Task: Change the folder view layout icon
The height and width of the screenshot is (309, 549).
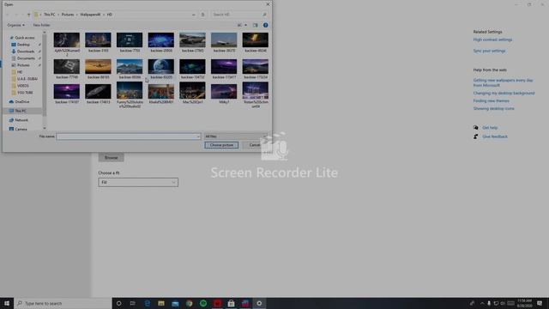Action: (x=240, y=25)
